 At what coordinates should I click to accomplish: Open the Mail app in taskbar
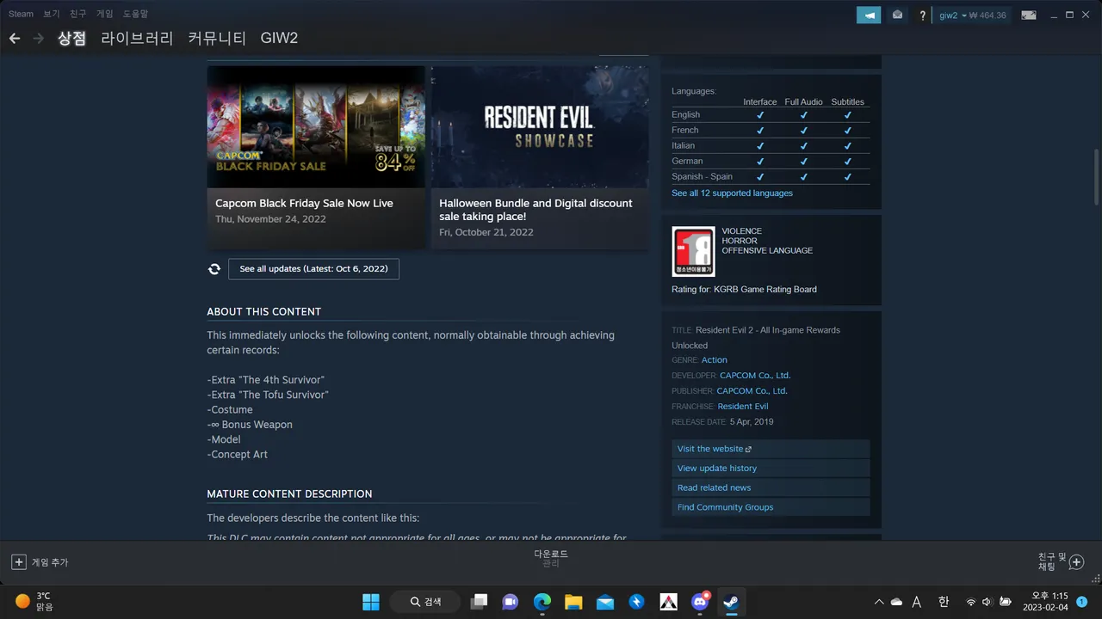click(605, 602)
